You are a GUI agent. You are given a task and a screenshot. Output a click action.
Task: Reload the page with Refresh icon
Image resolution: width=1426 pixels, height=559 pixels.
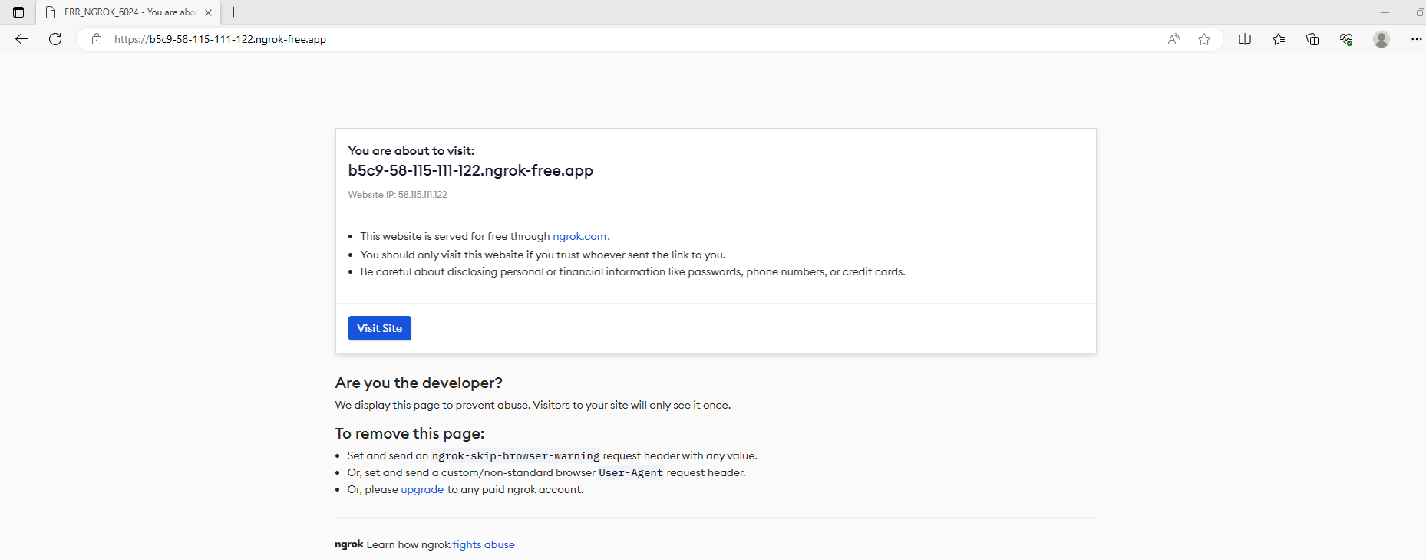pos(55,39)
